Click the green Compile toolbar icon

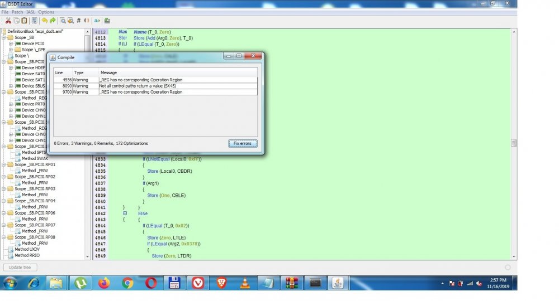[107, 21]
